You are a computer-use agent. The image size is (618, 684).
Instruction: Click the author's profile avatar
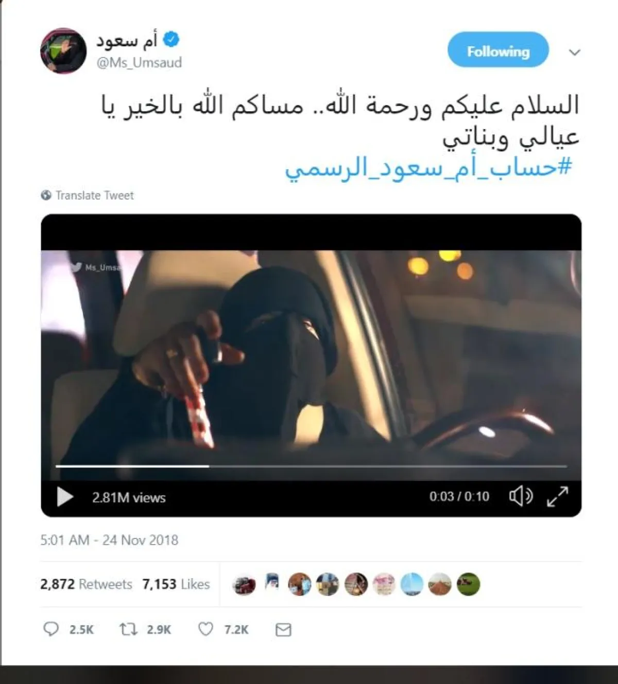(x=63, y=50)
